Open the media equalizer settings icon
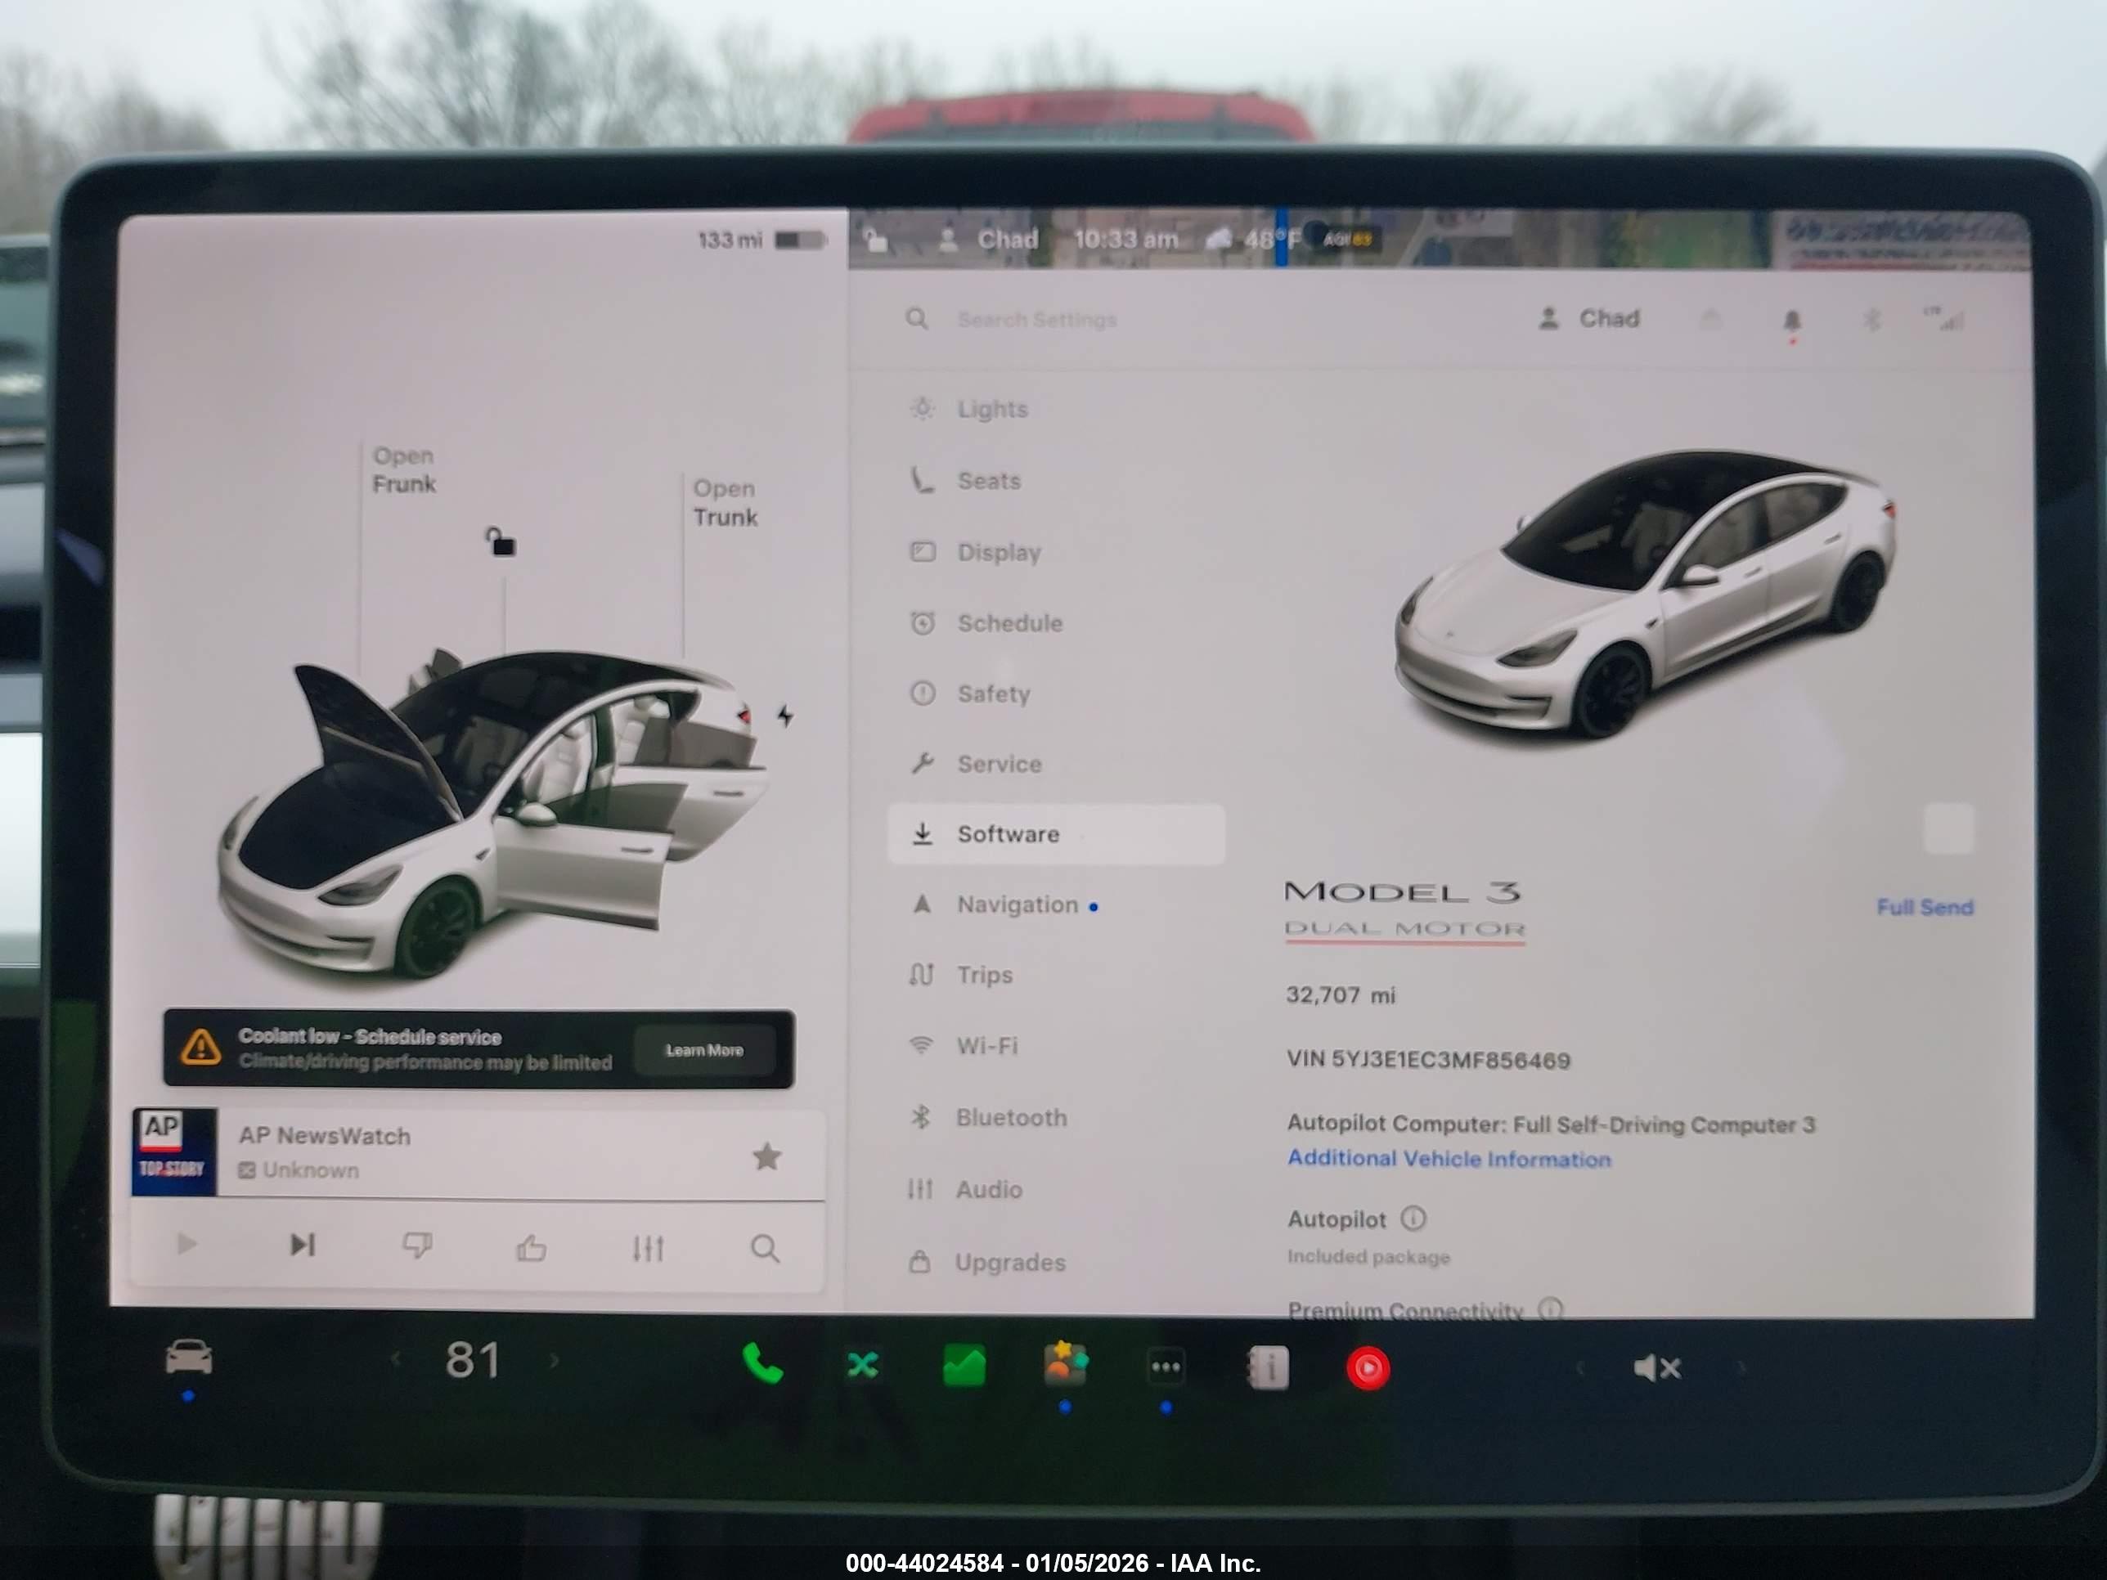 click(x=648, y=1248)
